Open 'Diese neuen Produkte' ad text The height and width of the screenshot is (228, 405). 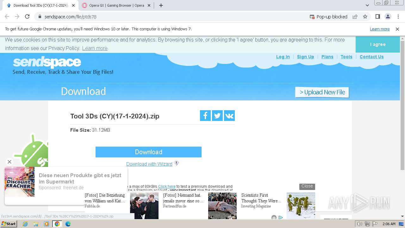coord(80,179)
